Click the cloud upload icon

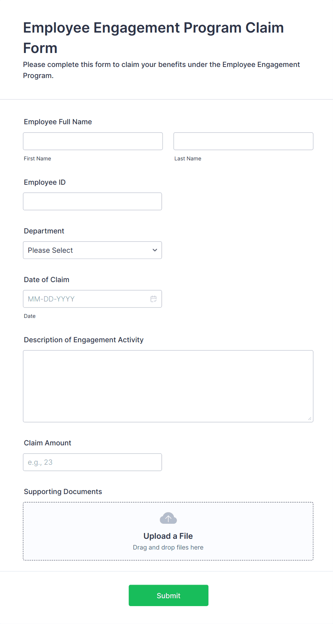(168, 518)
